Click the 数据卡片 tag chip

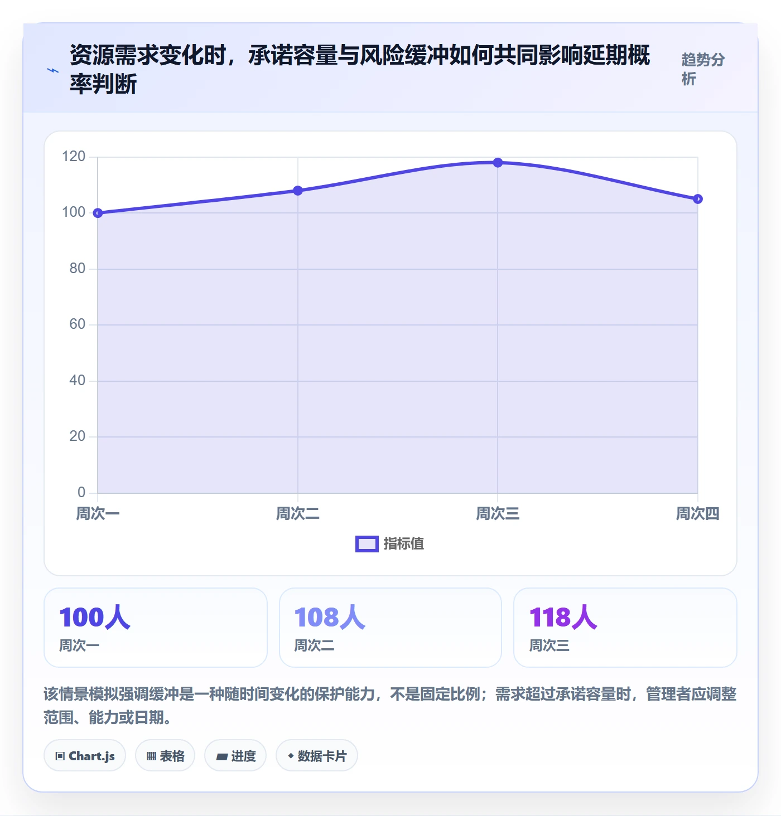click(x=317, y=756)
